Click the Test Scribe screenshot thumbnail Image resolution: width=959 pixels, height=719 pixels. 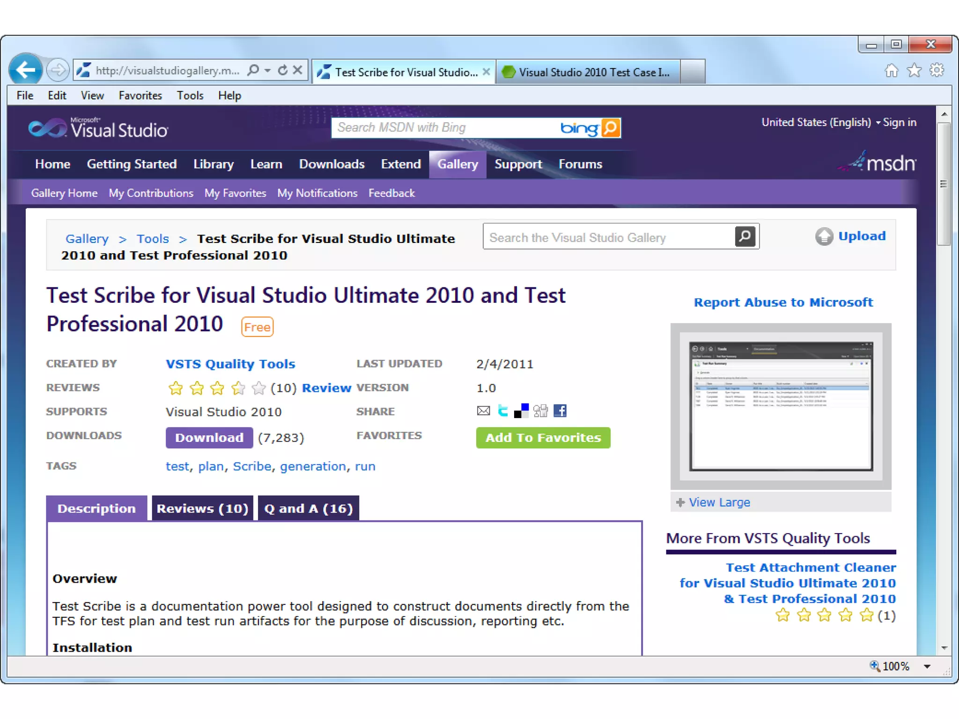point(781,406)
